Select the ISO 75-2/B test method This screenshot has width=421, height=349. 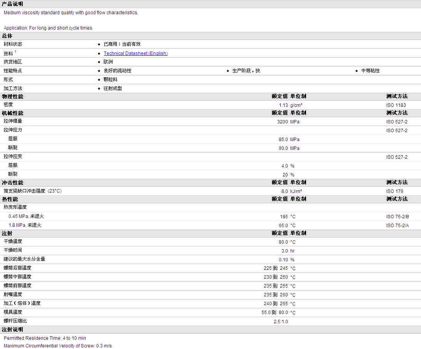[398, 217]
